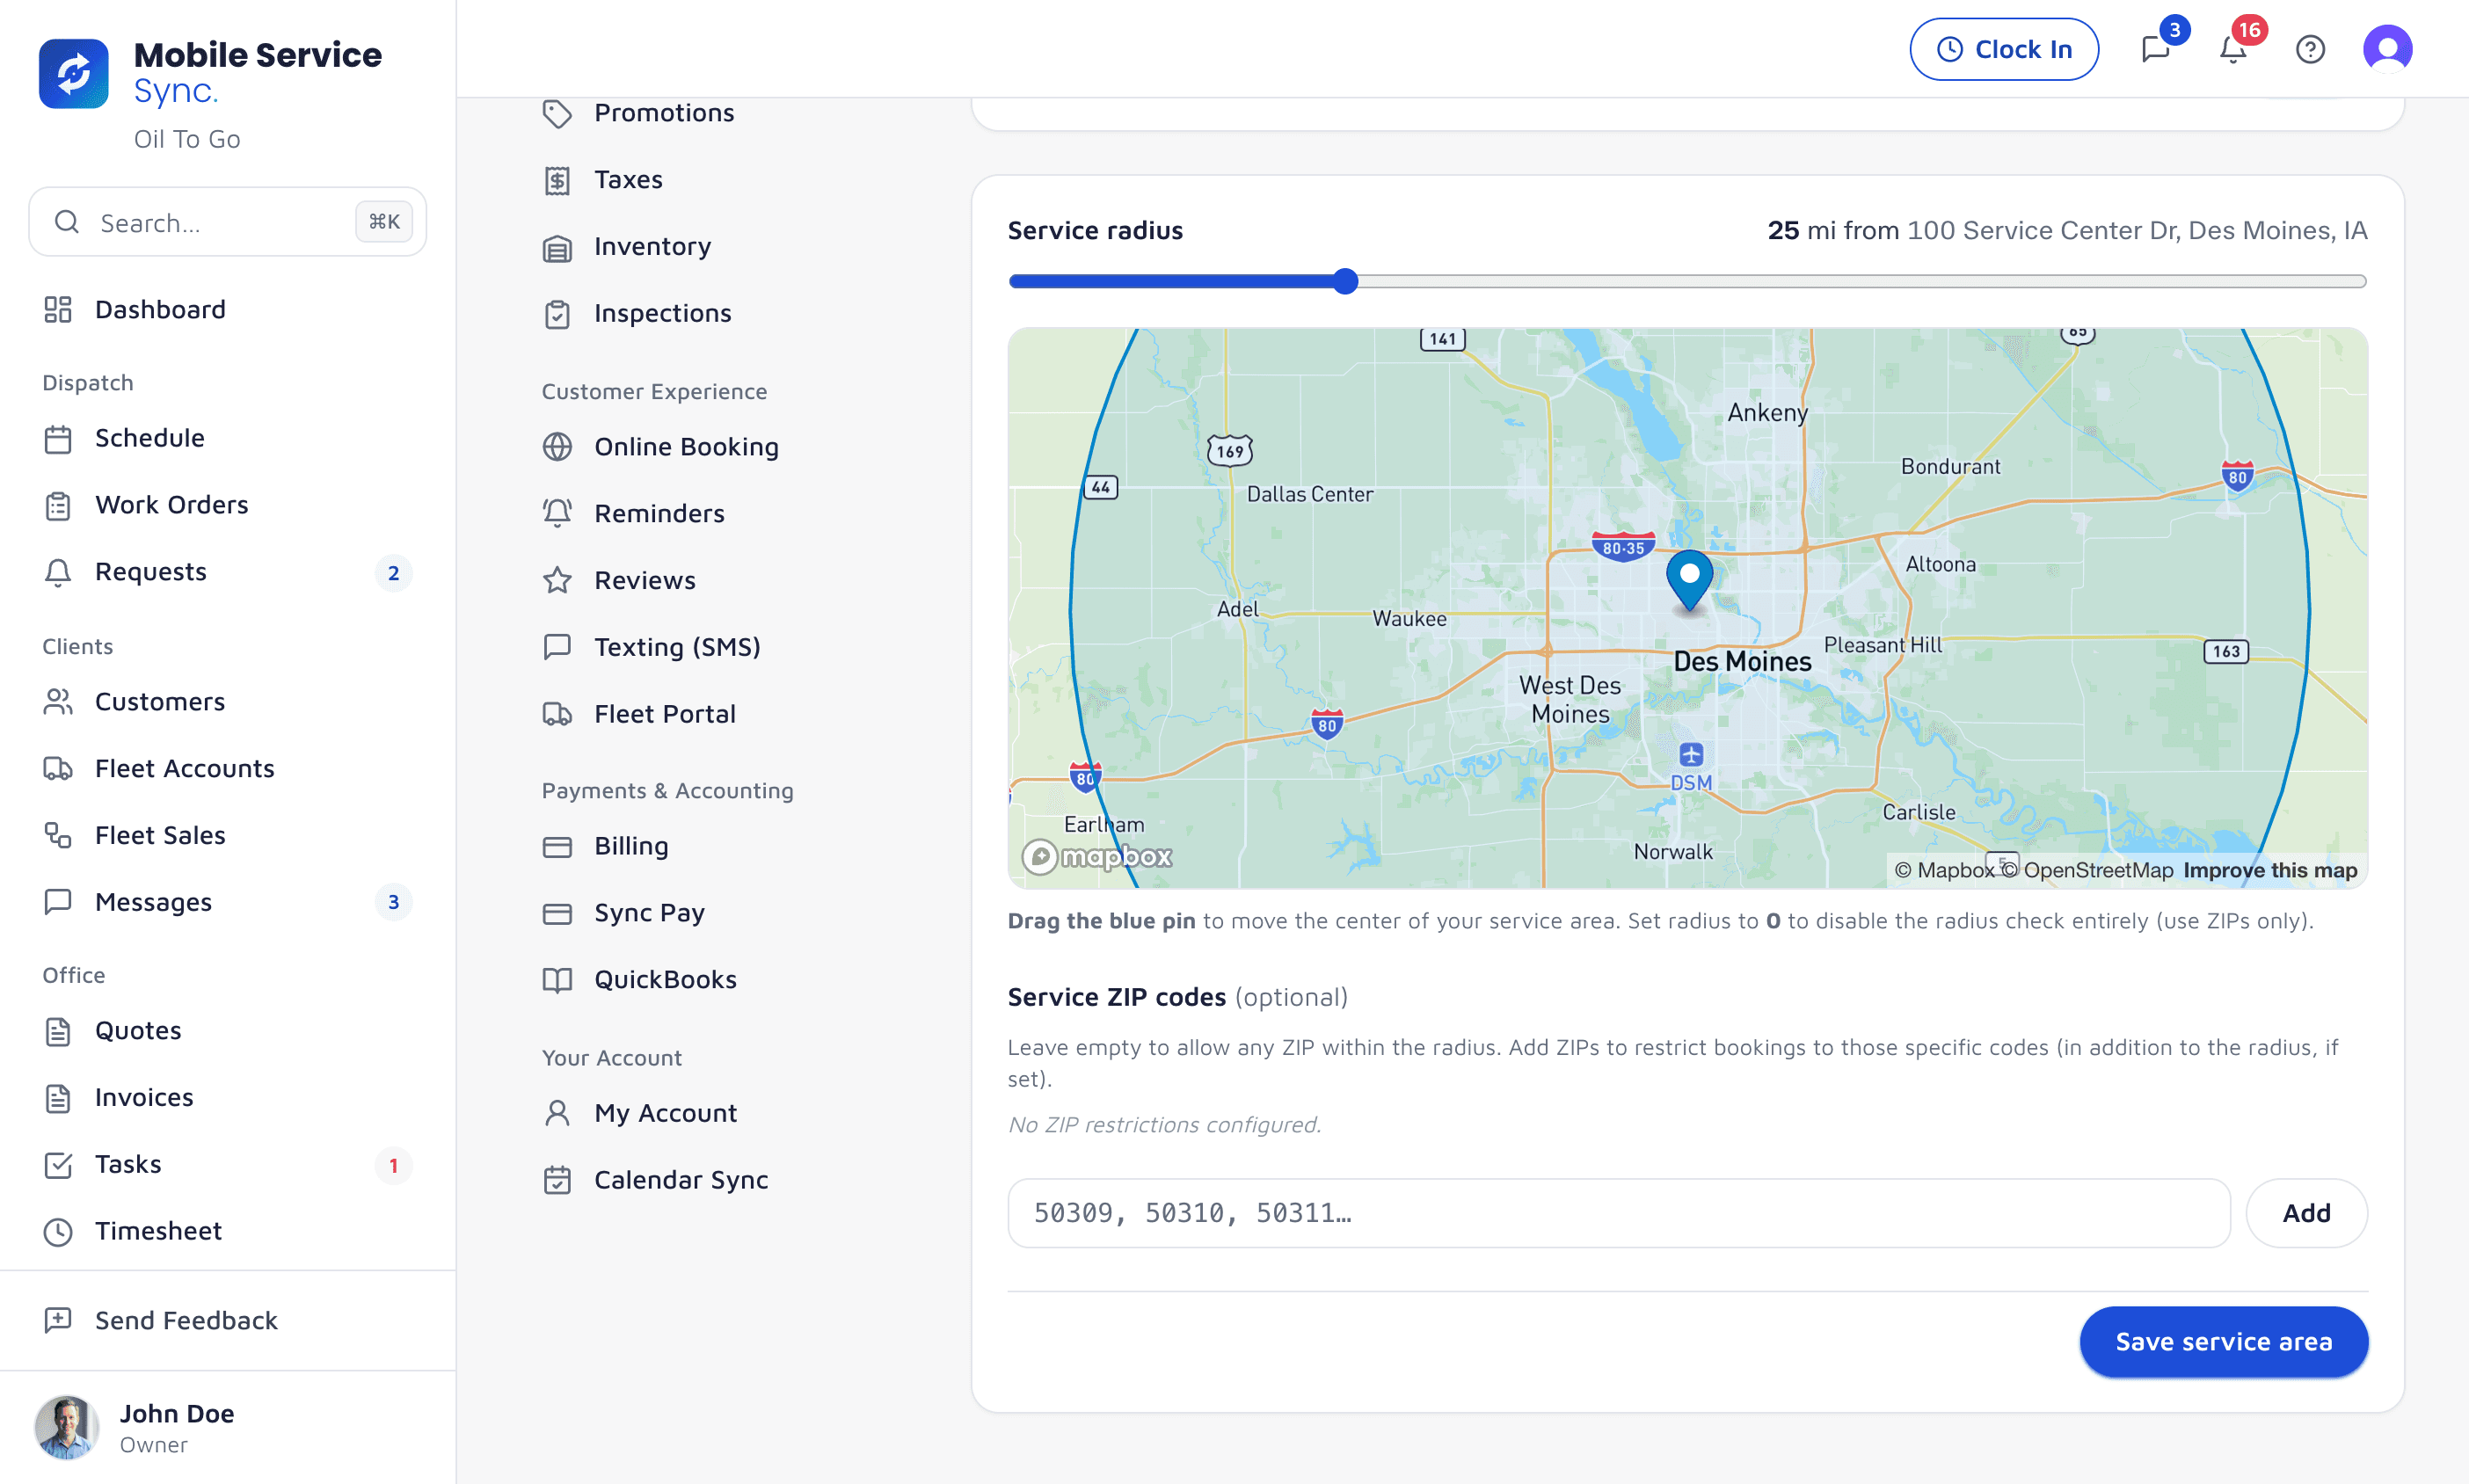The width and height of the screenshot is (2469, 1484).
Task: Click the Inventory box icon
Action: 557,247
